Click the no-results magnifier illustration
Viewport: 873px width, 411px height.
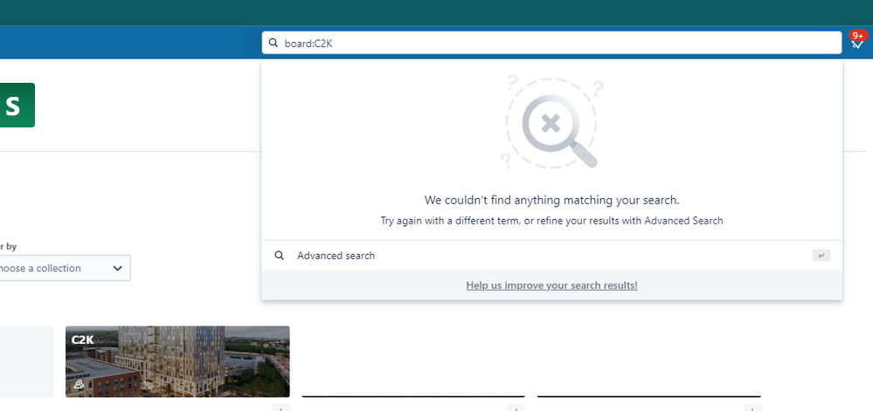[x=551, y=123]
